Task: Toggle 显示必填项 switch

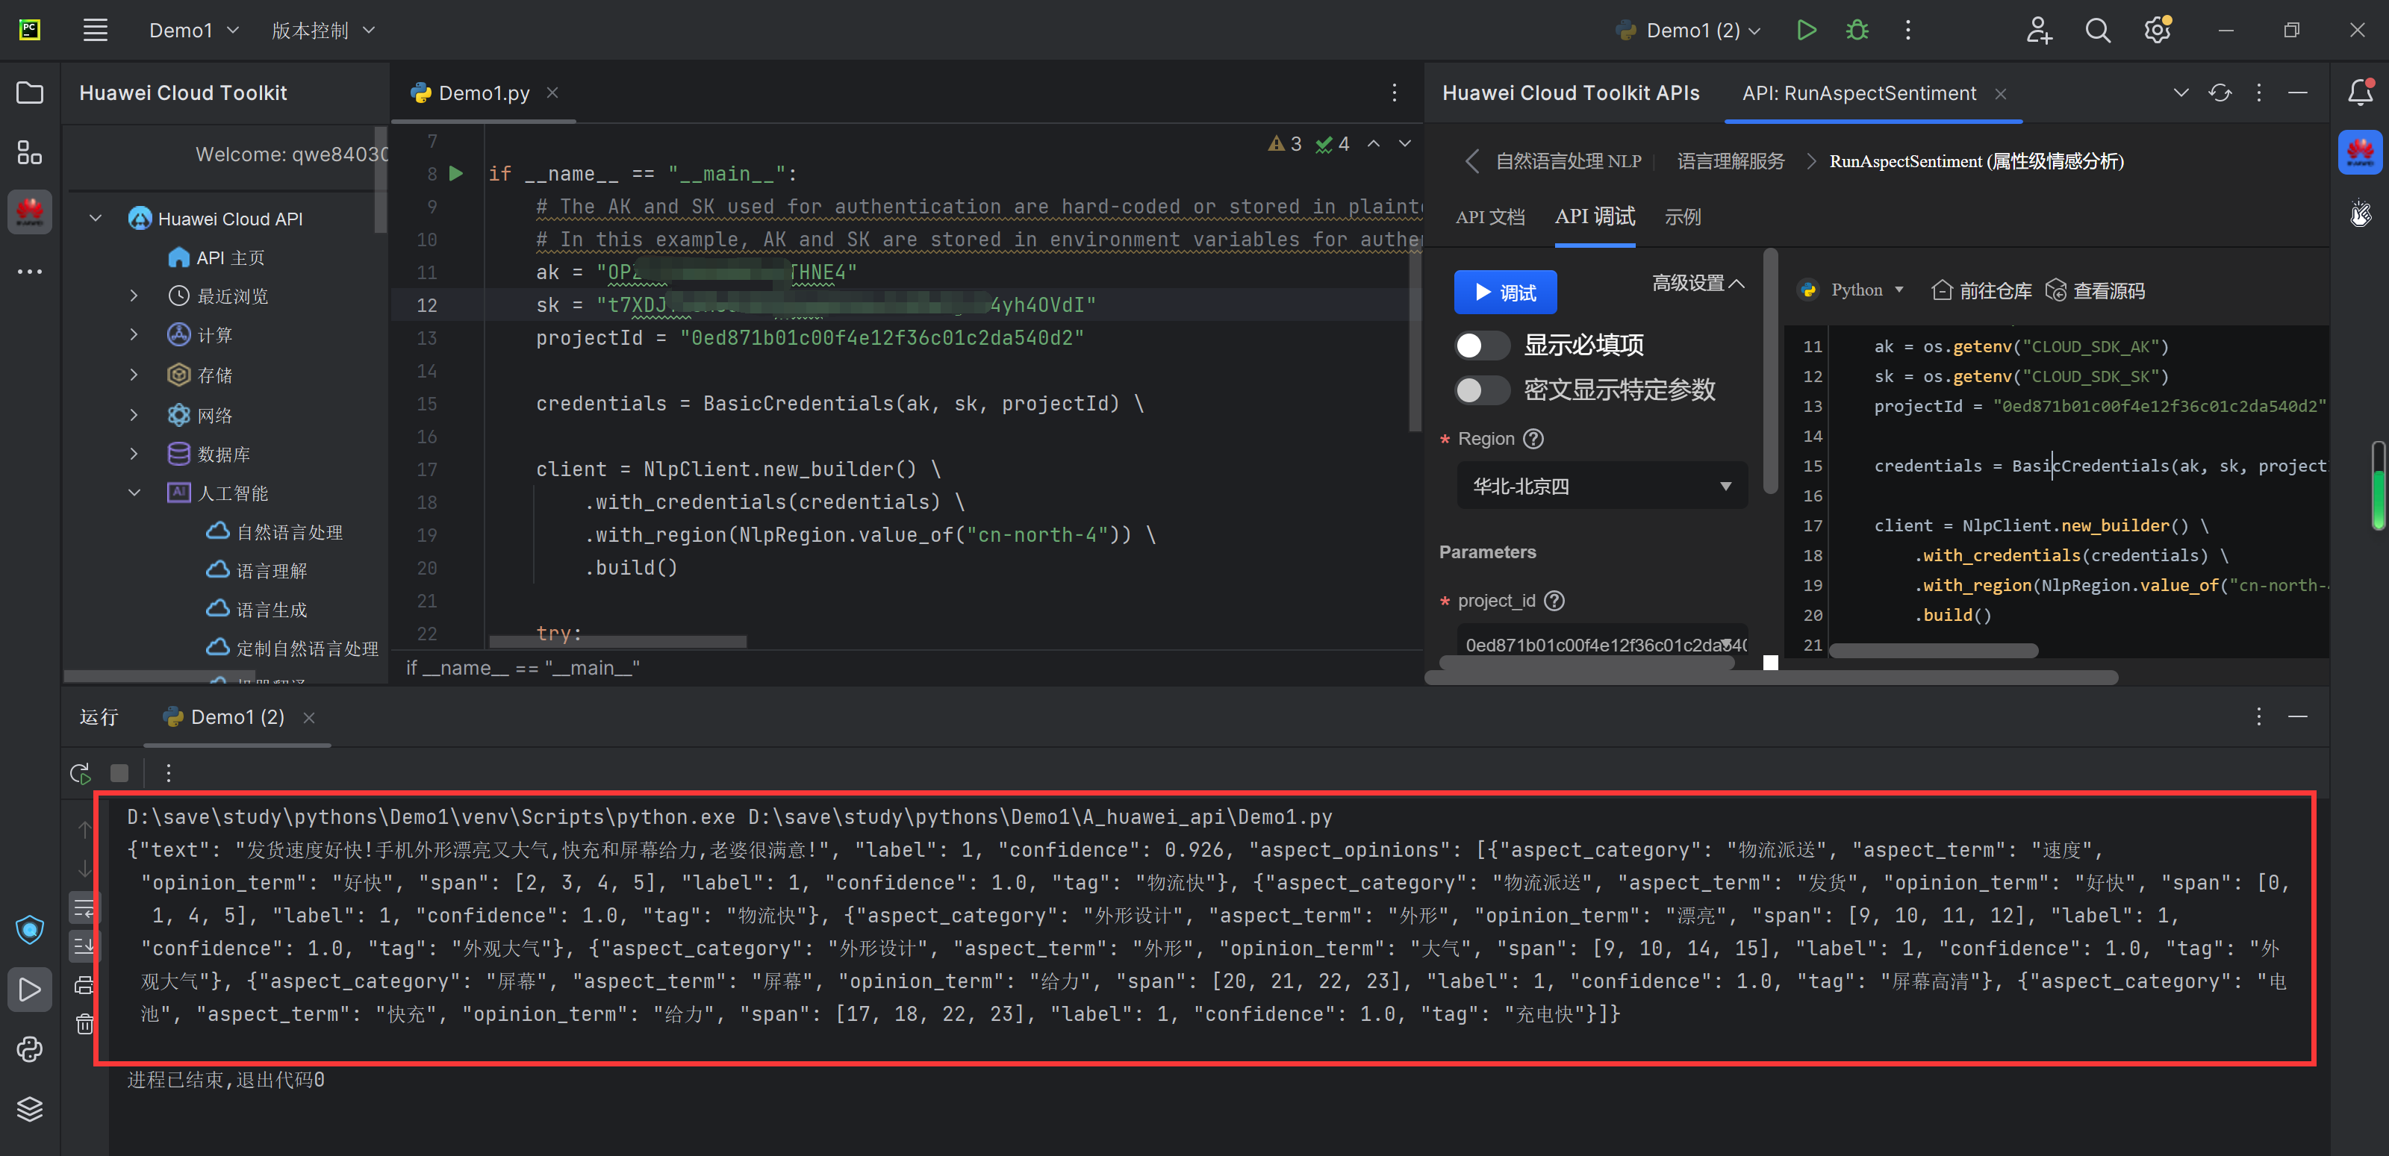Action: pos(1481,346)
